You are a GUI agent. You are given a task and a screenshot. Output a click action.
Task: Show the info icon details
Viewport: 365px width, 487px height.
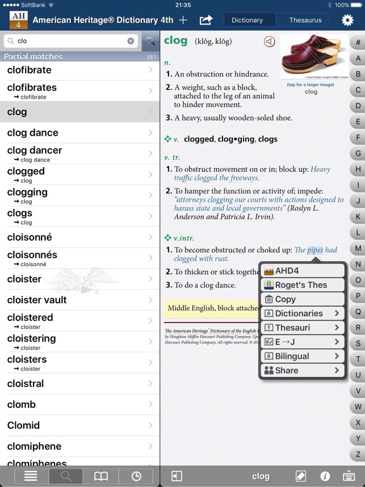[325, 476]
